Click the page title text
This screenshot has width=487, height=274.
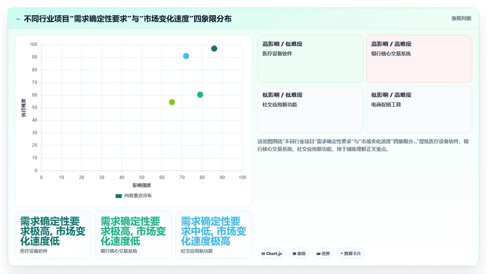[x=127, y=19]
